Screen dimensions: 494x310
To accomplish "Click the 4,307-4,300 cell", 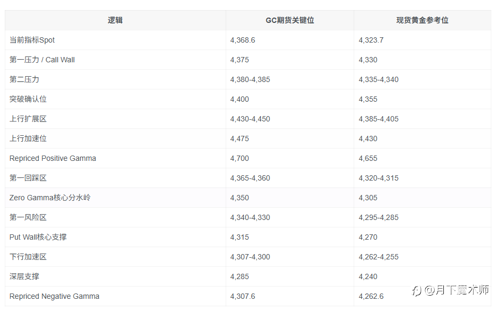I will pyautogui.click(x=250, y=257).
